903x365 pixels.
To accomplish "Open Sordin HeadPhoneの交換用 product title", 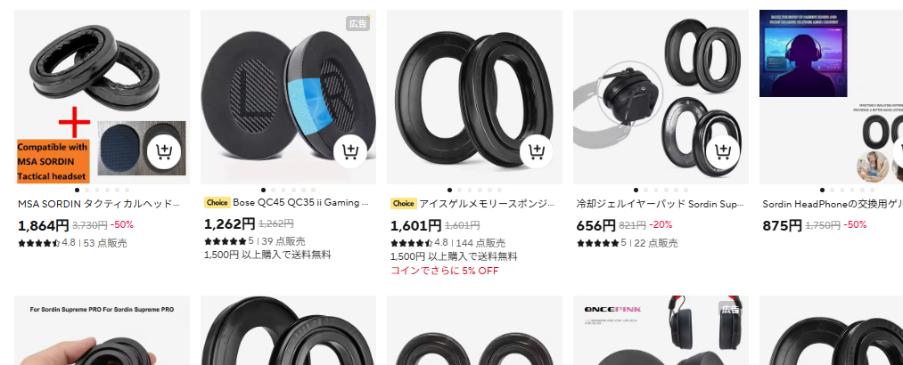I will click(833, 204).
